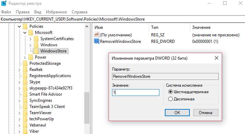Click the ProtectedStorage folder icon
This screenshot has height=134, width=245.
[x=25, y=63]
